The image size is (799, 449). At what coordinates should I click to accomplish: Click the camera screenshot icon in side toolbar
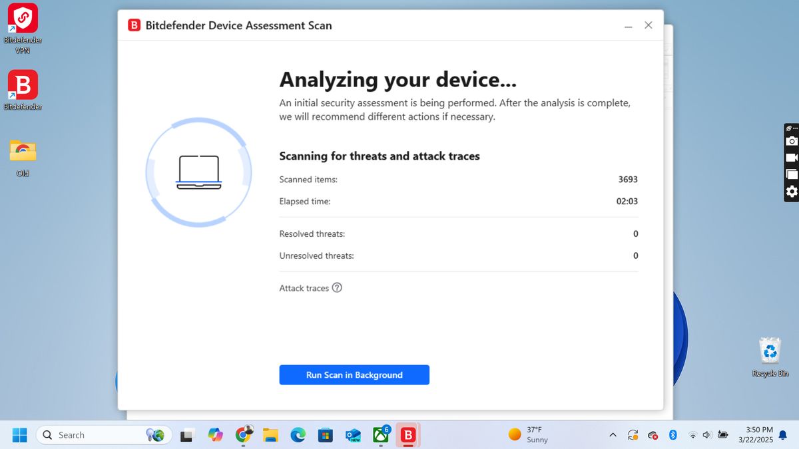792,141
